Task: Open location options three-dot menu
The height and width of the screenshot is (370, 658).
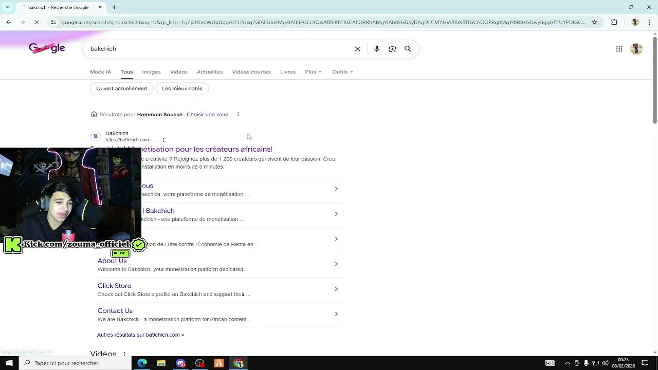Action: pyautogui.click(x=238, y=115)
